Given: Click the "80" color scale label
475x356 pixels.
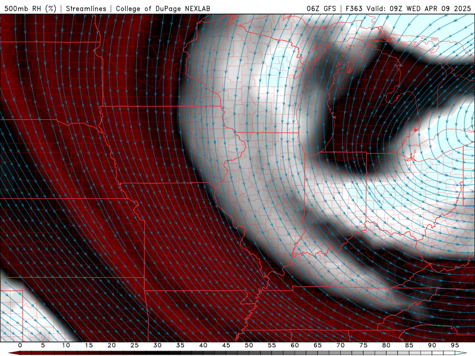Looking at the screenshot, I should click(386, 345).
